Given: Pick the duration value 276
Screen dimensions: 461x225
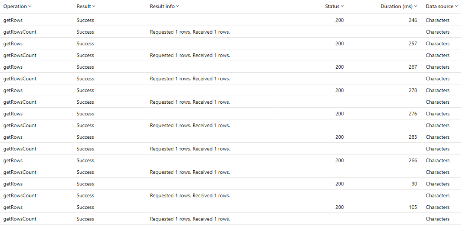Looking at the screenshot, I should pyautogui.click(x=412, y=114).
